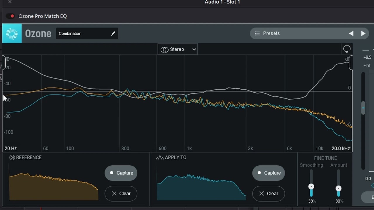The image size is (374, 210).
Task: Open the Stereo channel mode dropdown
Action: [x=178, y=49]
